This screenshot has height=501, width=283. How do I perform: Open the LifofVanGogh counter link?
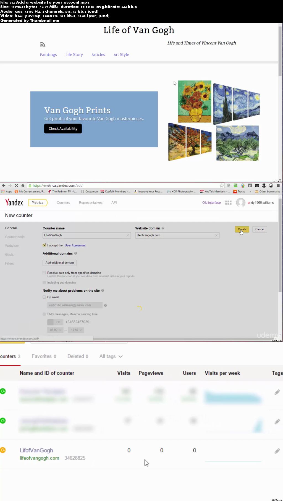point(36,450)
